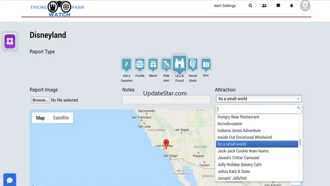The height and width of the screenshot is (186, 330).
Task: Choose Jack-Jack Cookie Num Nums
Action: [x=257, y=151]
